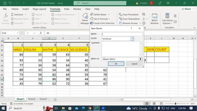Click Remove Arrows
Image resolution: width=197 pixels, height=111 pixels.
[128, 23]
